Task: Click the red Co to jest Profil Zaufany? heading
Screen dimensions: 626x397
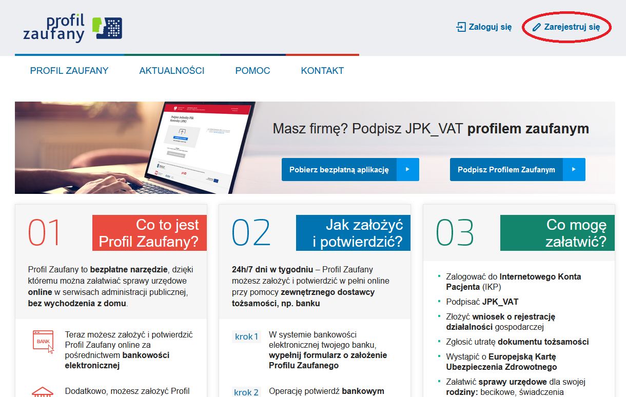Action: [x=149, y=233]
